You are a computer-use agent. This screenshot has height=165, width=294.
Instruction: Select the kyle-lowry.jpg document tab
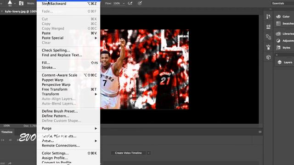click(x=21, y=11)
